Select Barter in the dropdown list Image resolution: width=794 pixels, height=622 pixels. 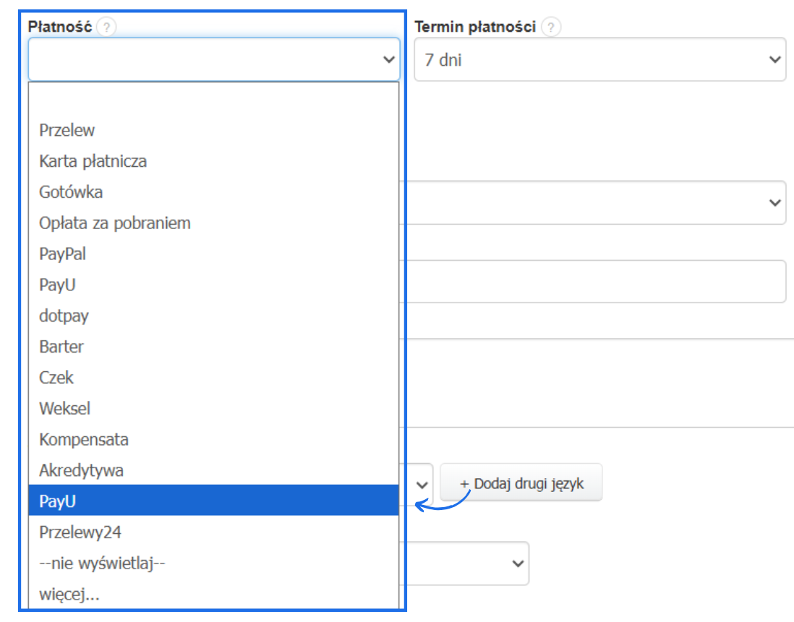(x=61, y=347)
